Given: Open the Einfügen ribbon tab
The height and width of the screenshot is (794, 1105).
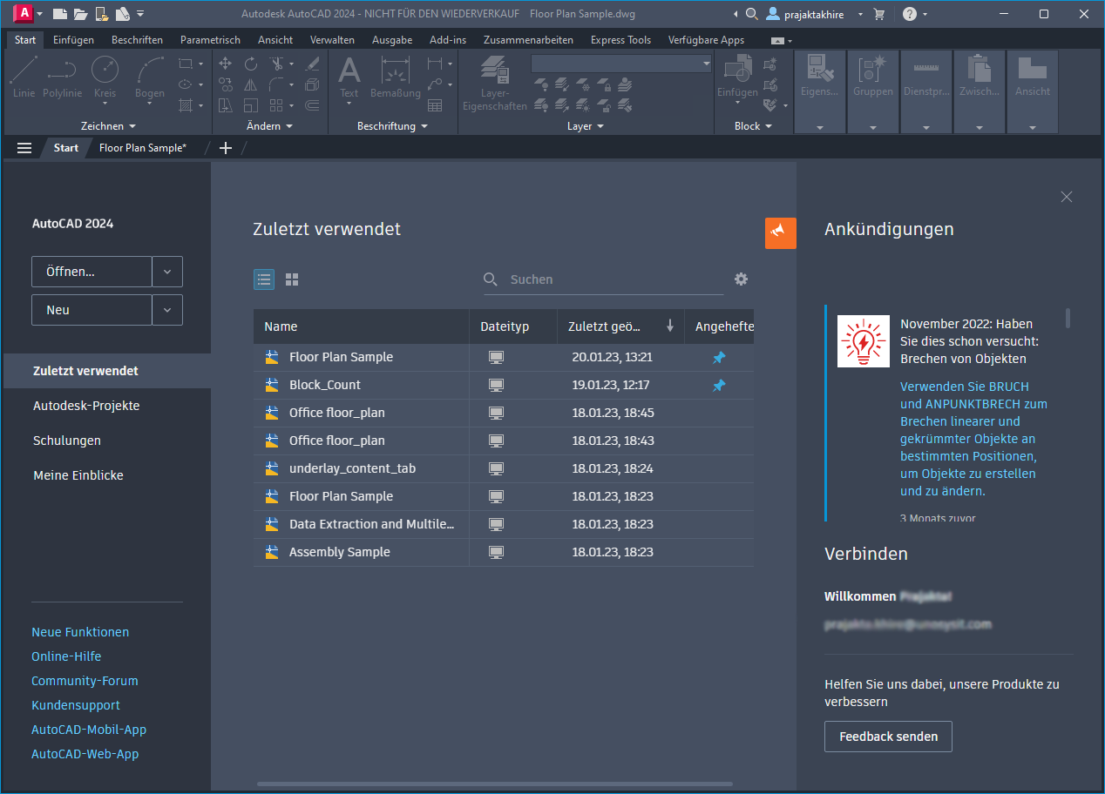Looking at the screenshot, I should (x=73, y=40).
